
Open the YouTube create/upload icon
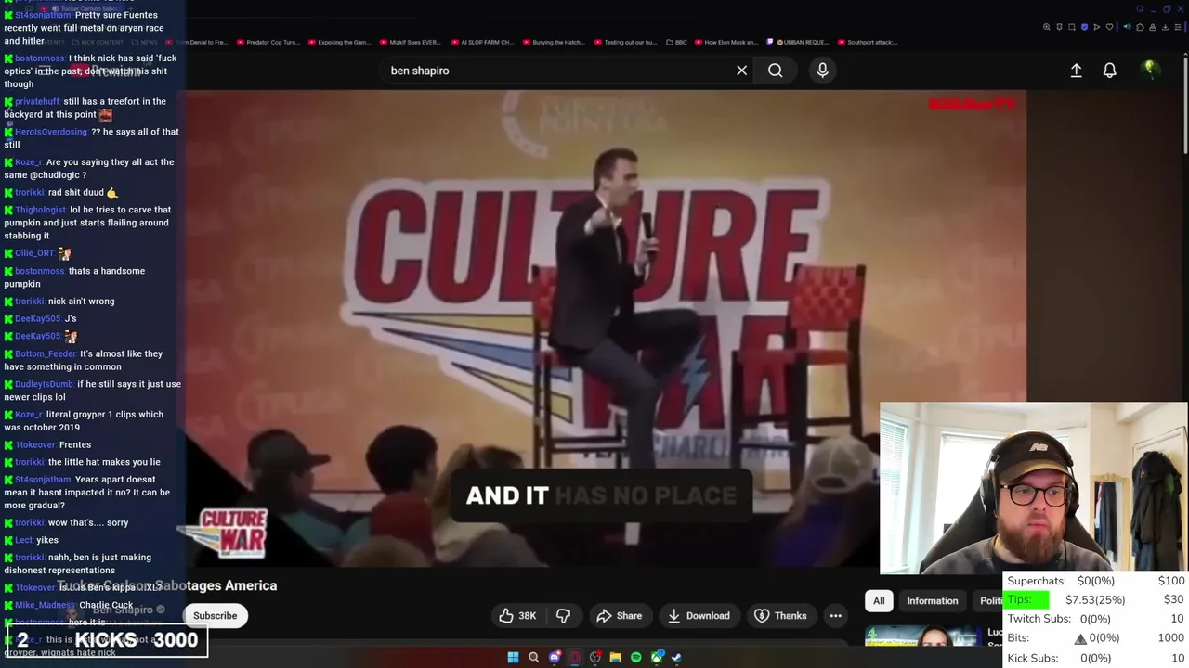click(x=1076, y=71)
